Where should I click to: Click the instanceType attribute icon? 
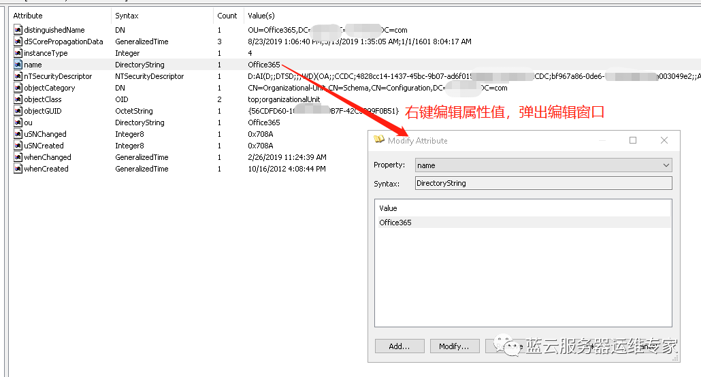coord(18,53)
